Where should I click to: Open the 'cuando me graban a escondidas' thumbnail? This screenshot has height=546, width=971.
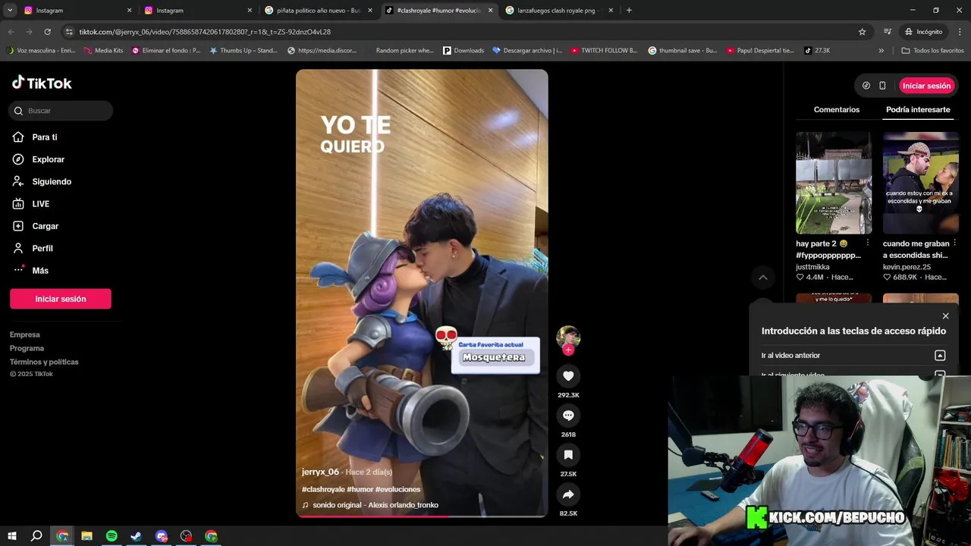(920, 183)
